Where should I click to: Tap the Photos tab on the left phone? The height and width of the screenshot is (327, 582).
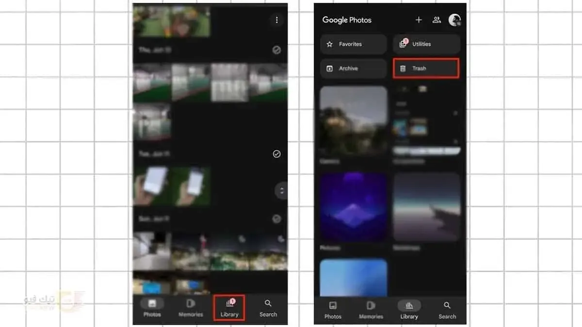[x=152, y=308]
